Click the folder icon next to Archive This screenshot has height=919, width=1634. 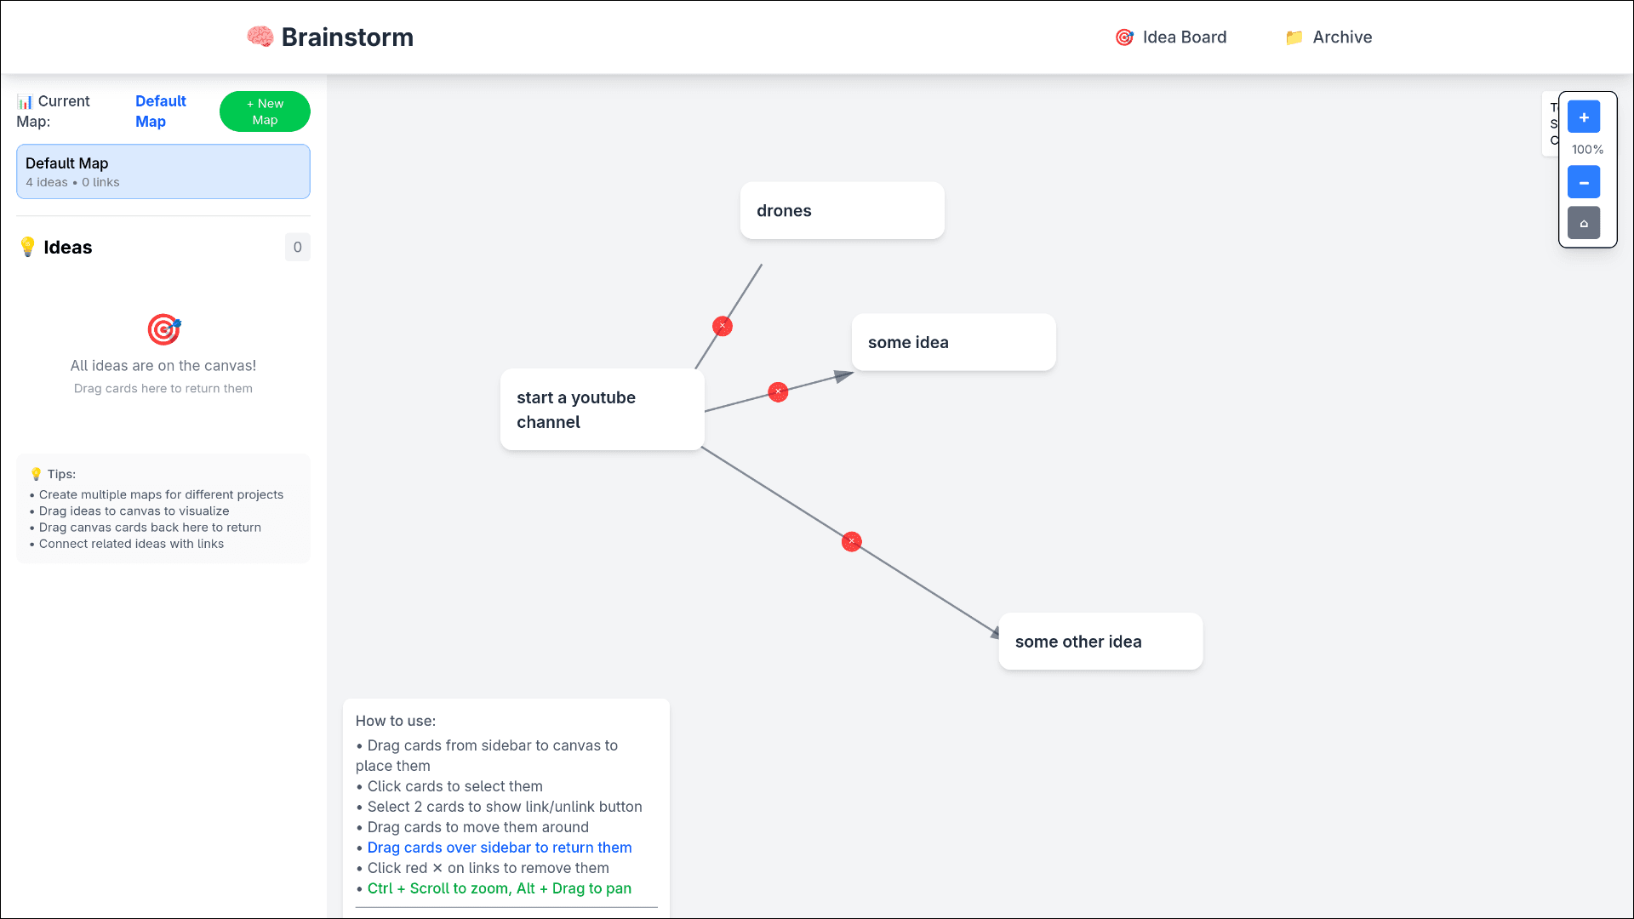[1294, 37]
